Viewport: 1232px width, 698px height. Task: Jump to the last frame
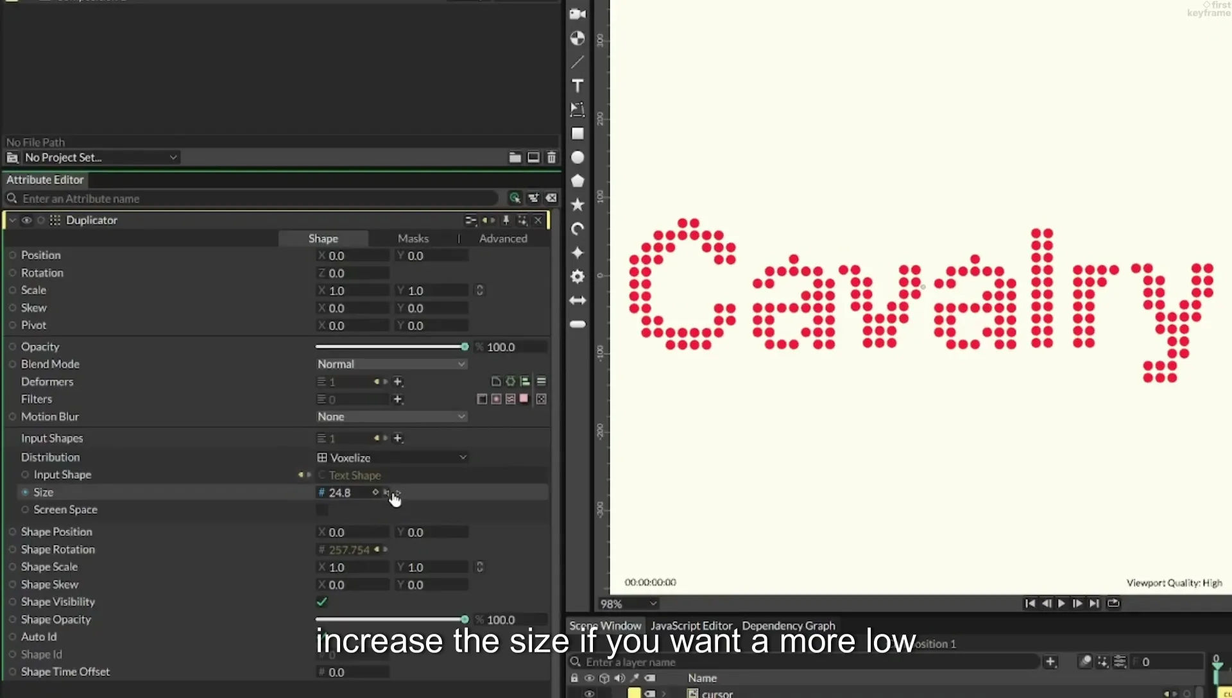coord(1094,603)
